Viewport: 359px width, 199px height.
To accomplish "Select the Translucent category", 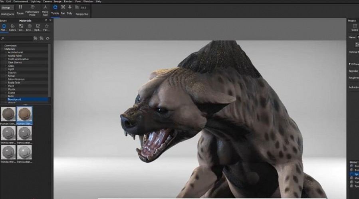I will coord(15,99).
